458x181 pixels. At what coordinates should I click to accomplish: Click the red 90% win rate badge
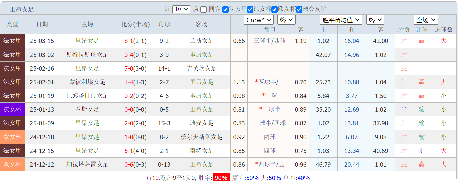tap(221, 178)
